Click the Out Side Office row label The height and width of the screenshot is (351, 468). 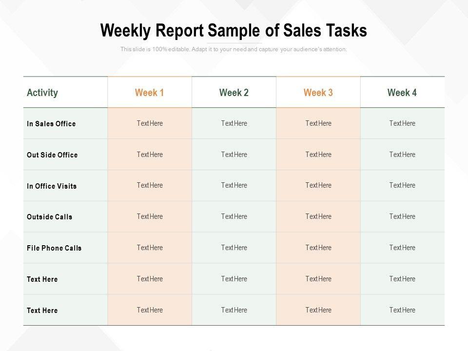coord(52,155)
